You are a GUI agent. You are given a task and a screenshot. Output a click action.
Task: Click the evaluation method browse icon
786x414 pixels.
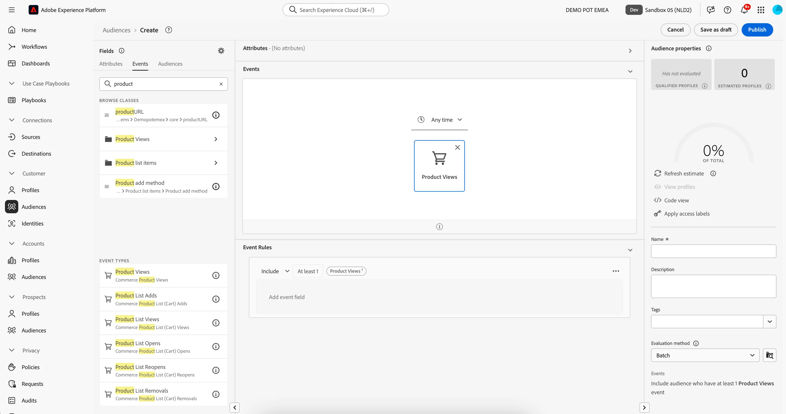770,355
